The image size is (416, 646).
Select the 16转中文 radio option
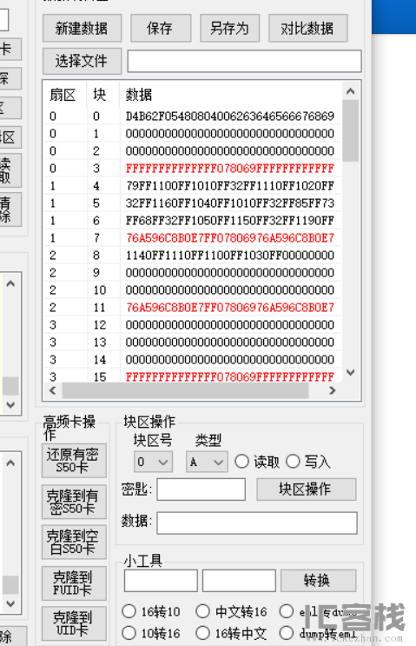point(202,633)
